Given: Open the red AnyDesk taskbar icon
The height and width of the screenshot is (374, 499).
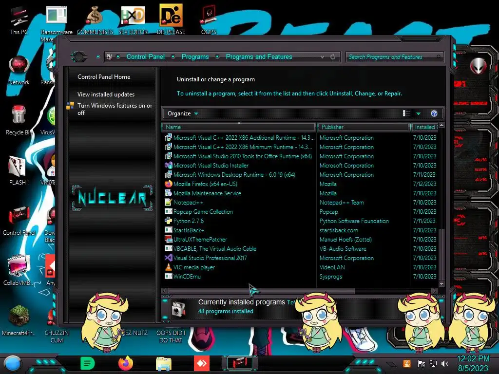Looking at the screenshot, I should pyautogui.click(x=202, y=363).
